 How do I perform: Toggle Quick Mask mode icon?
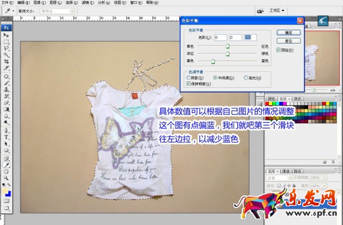click(x=6, y=201)
